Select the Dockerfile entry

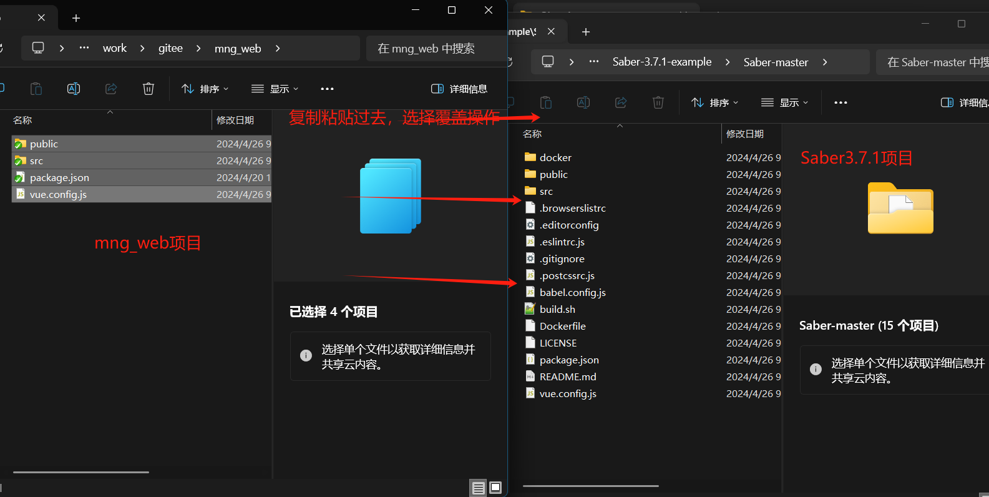pyautogui.click(x=651, y=326)
